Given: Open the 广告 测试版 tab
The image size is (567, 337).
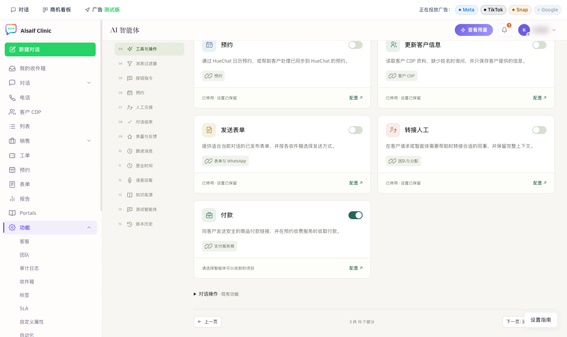Looking at the screenshot, I should (x=102, y=10).
